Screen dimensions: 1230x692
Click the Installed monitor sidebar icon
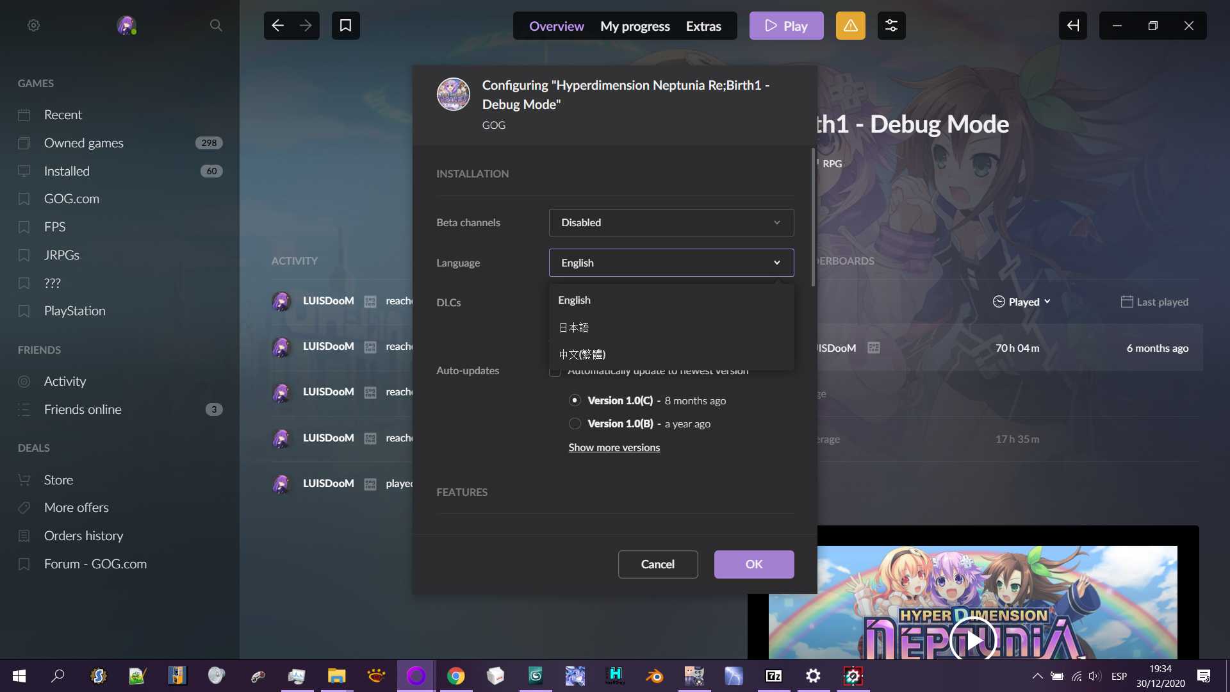pyautogui.click(x=24, y=171)
